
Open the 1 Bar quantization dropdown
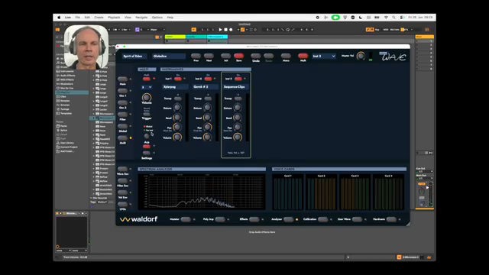[x=125, y=30]
